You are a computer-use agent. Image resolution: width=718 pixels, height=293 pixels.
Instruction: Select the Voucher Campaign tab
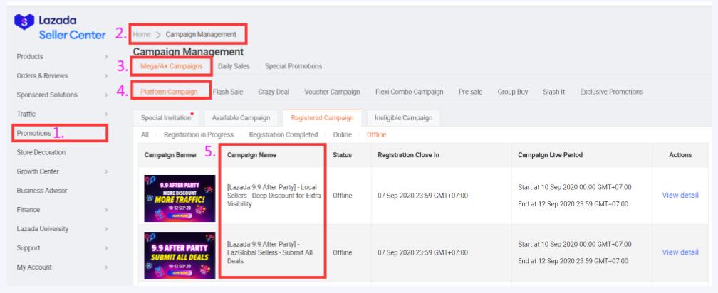[x=332, y=92]
